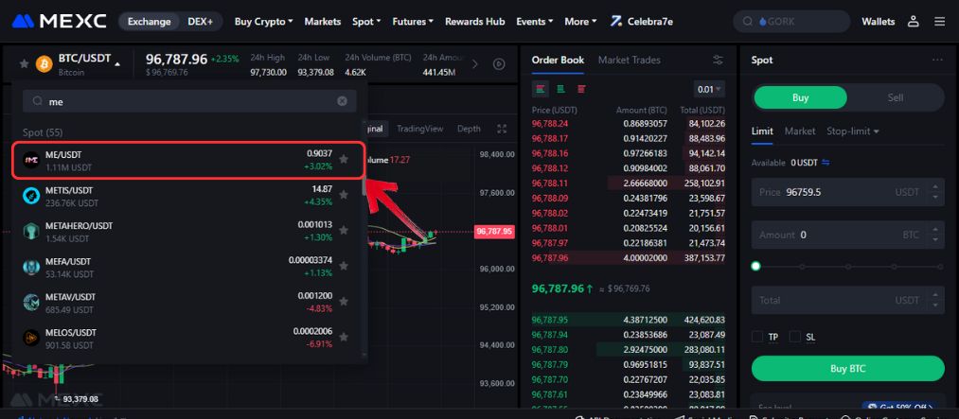The image size is (959, 419).
Task: Expand the Futures navigation menu
Action: [x=413, y=22]
